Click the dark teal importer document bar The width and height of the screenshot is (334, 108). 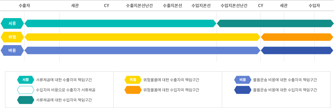click(275, 23)
